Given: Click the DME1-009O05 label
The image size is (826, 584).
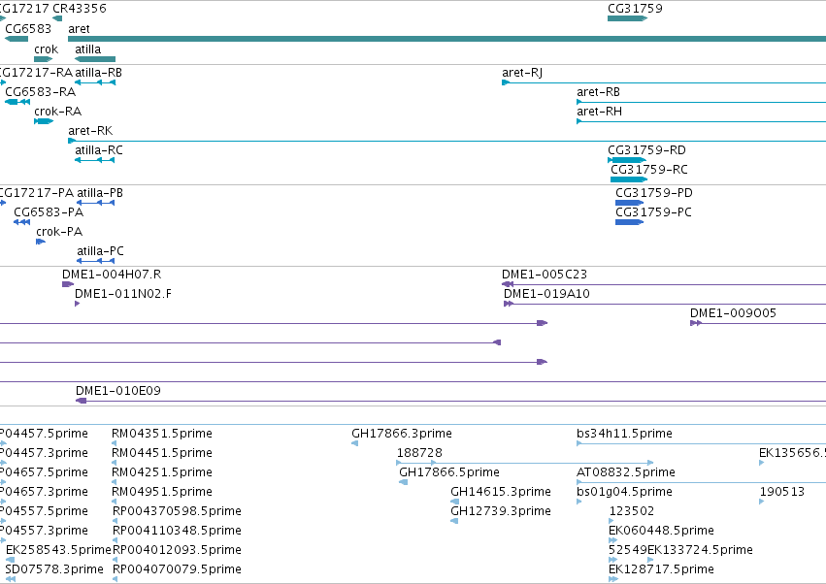Looking at the screenshot, I should [x=733, y=313].
